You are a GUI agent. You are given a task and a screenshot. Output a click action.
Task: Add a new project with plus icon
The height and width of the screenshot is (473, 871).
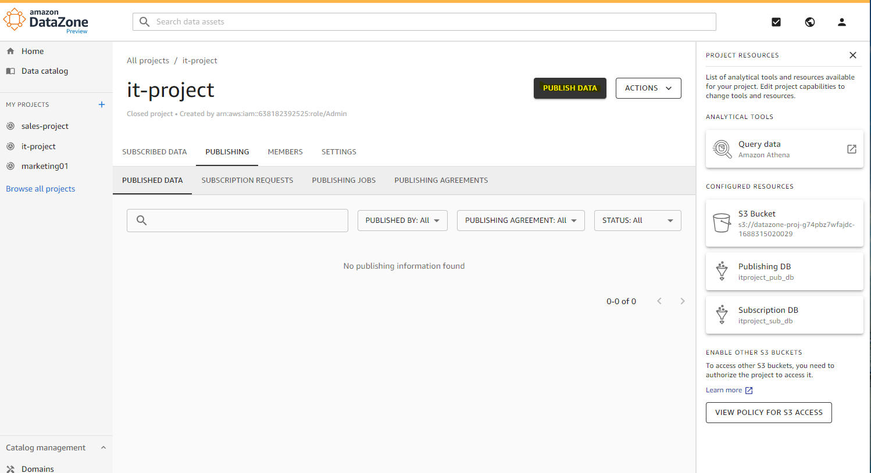click(102, 104)
